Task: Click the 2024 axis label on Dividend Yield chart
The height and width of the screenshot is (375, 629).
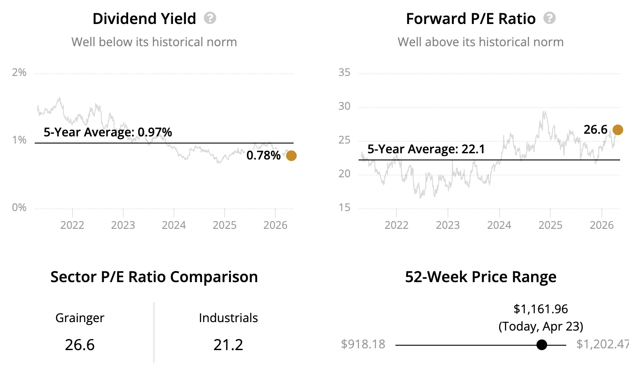Action: [173, 225]
